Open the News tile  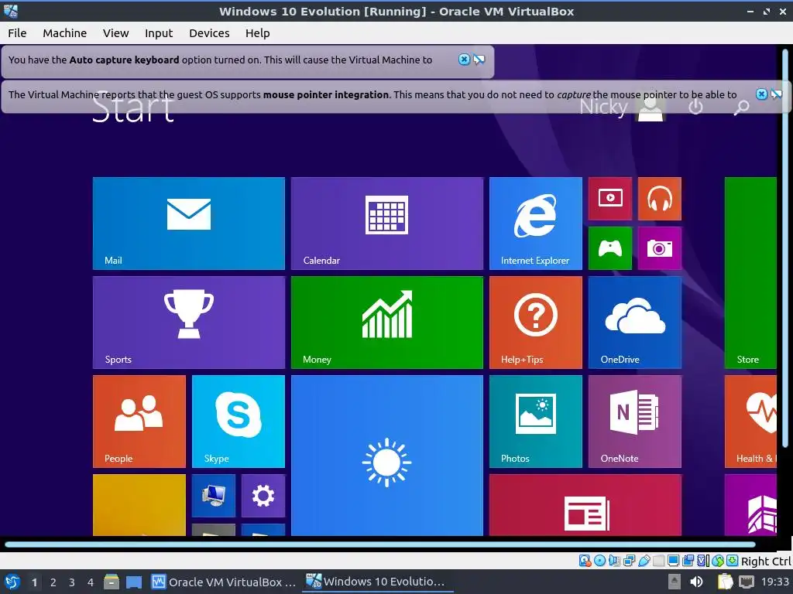pyautogui.click(x=585, y=505)
